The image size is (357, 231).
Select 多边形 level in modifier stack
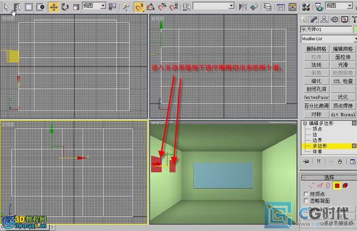point(320,145)
